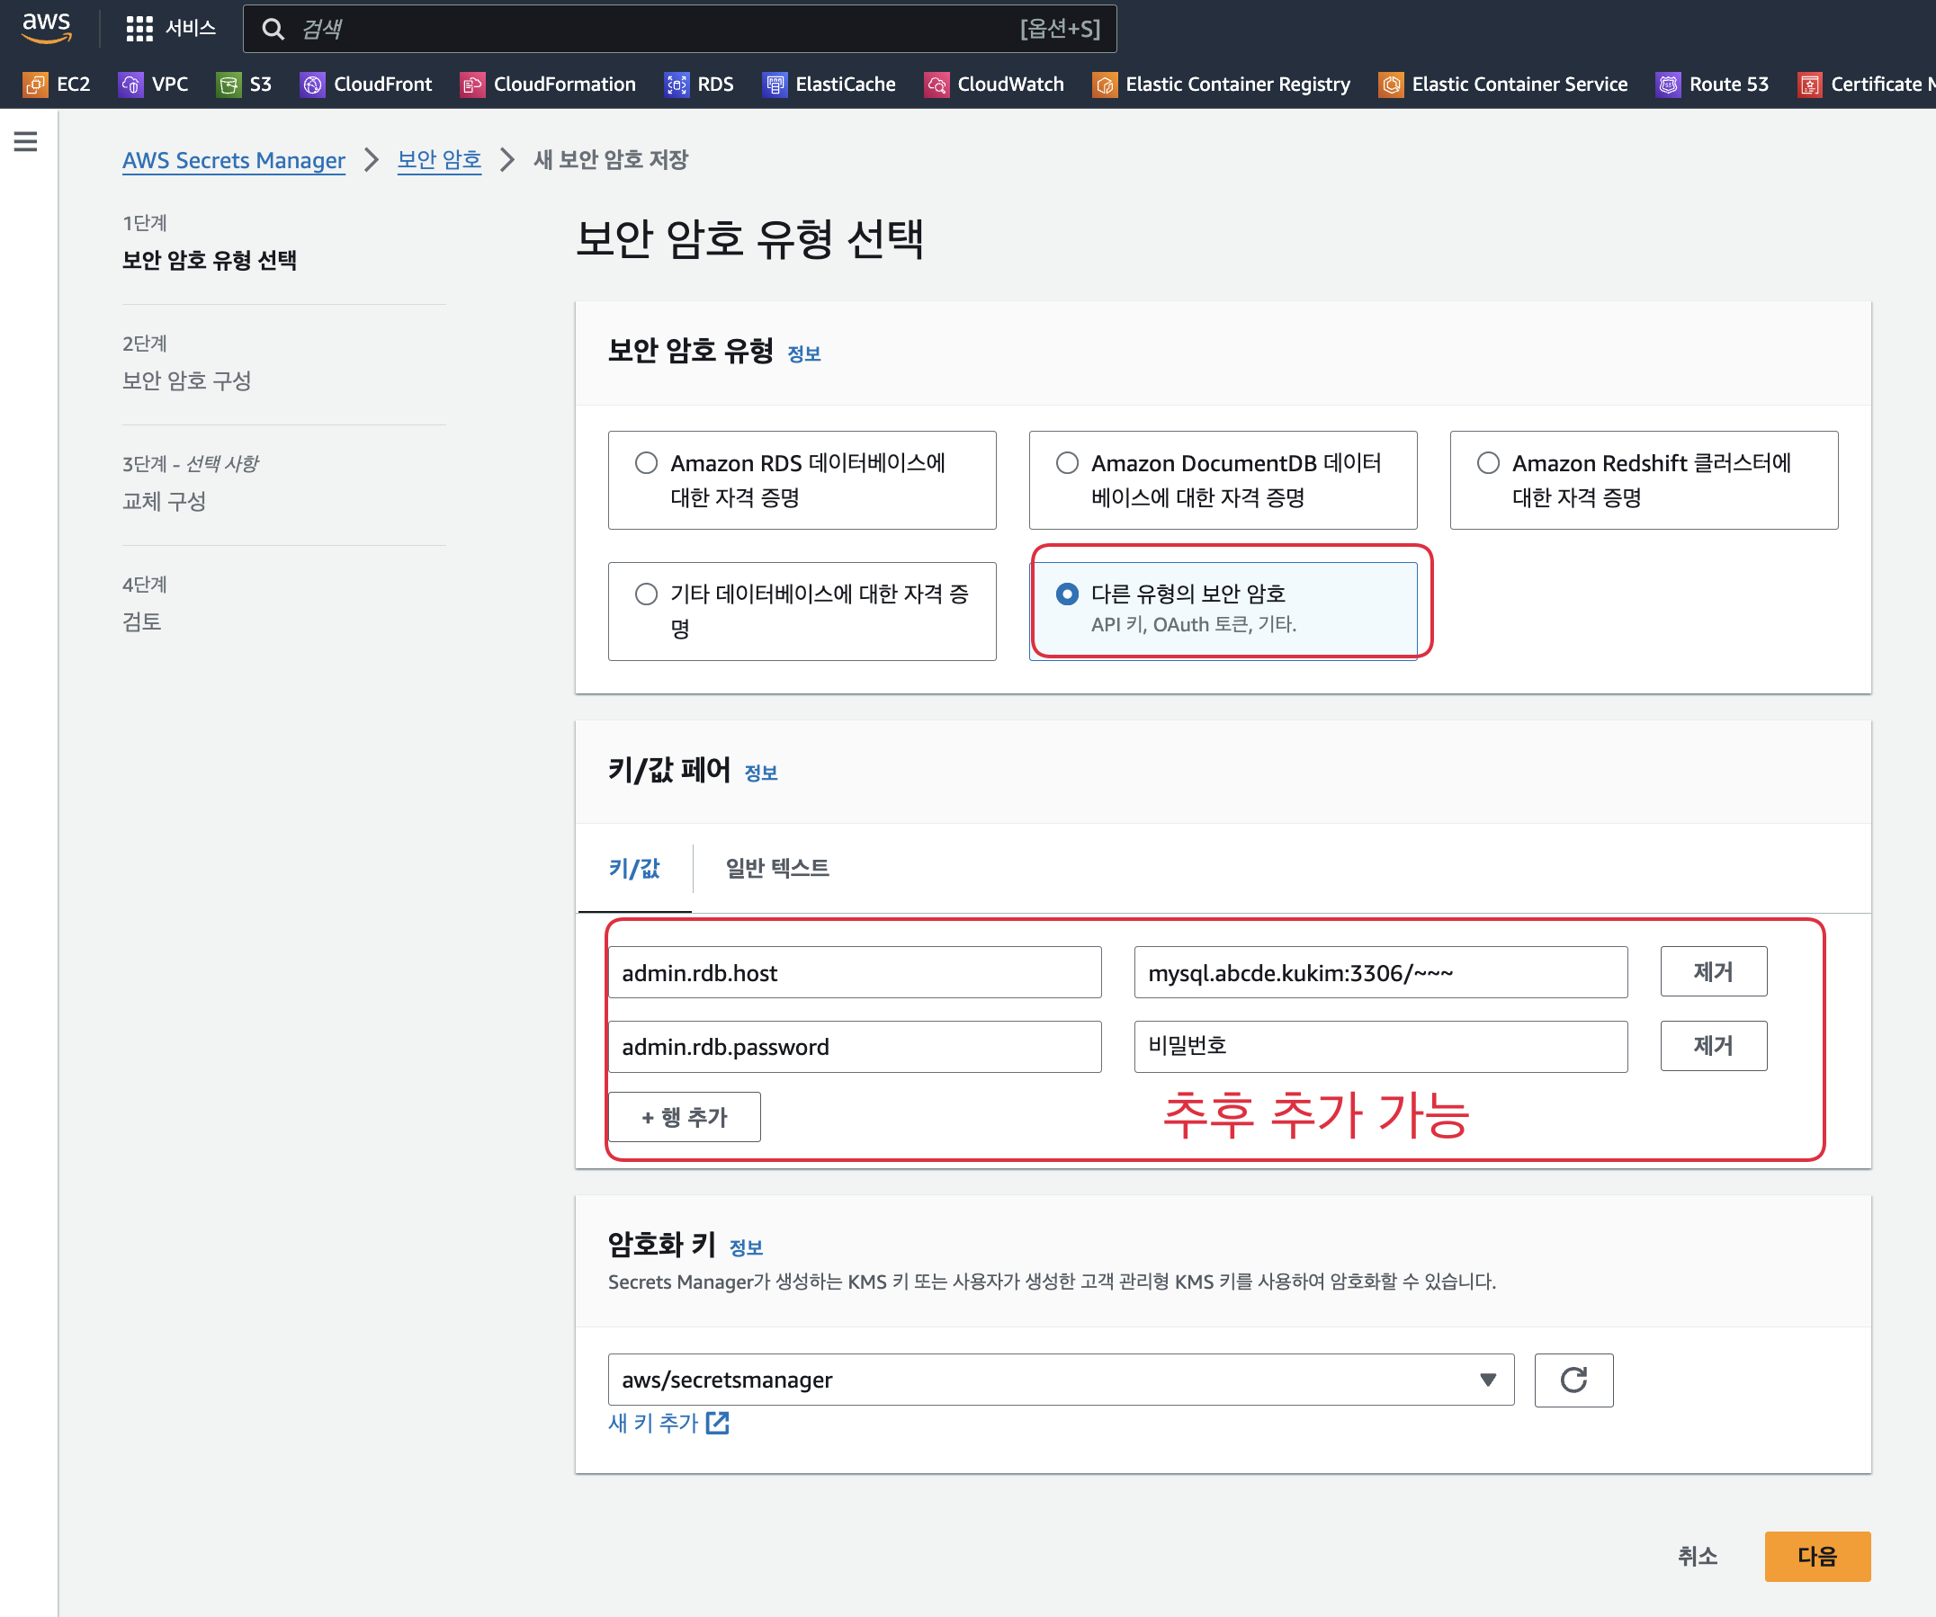Choose 기타 데이터베이스 credentials radio option
Image resolution: width=1936 pixels, height=1617 pixels.
[x=646, y=594]
